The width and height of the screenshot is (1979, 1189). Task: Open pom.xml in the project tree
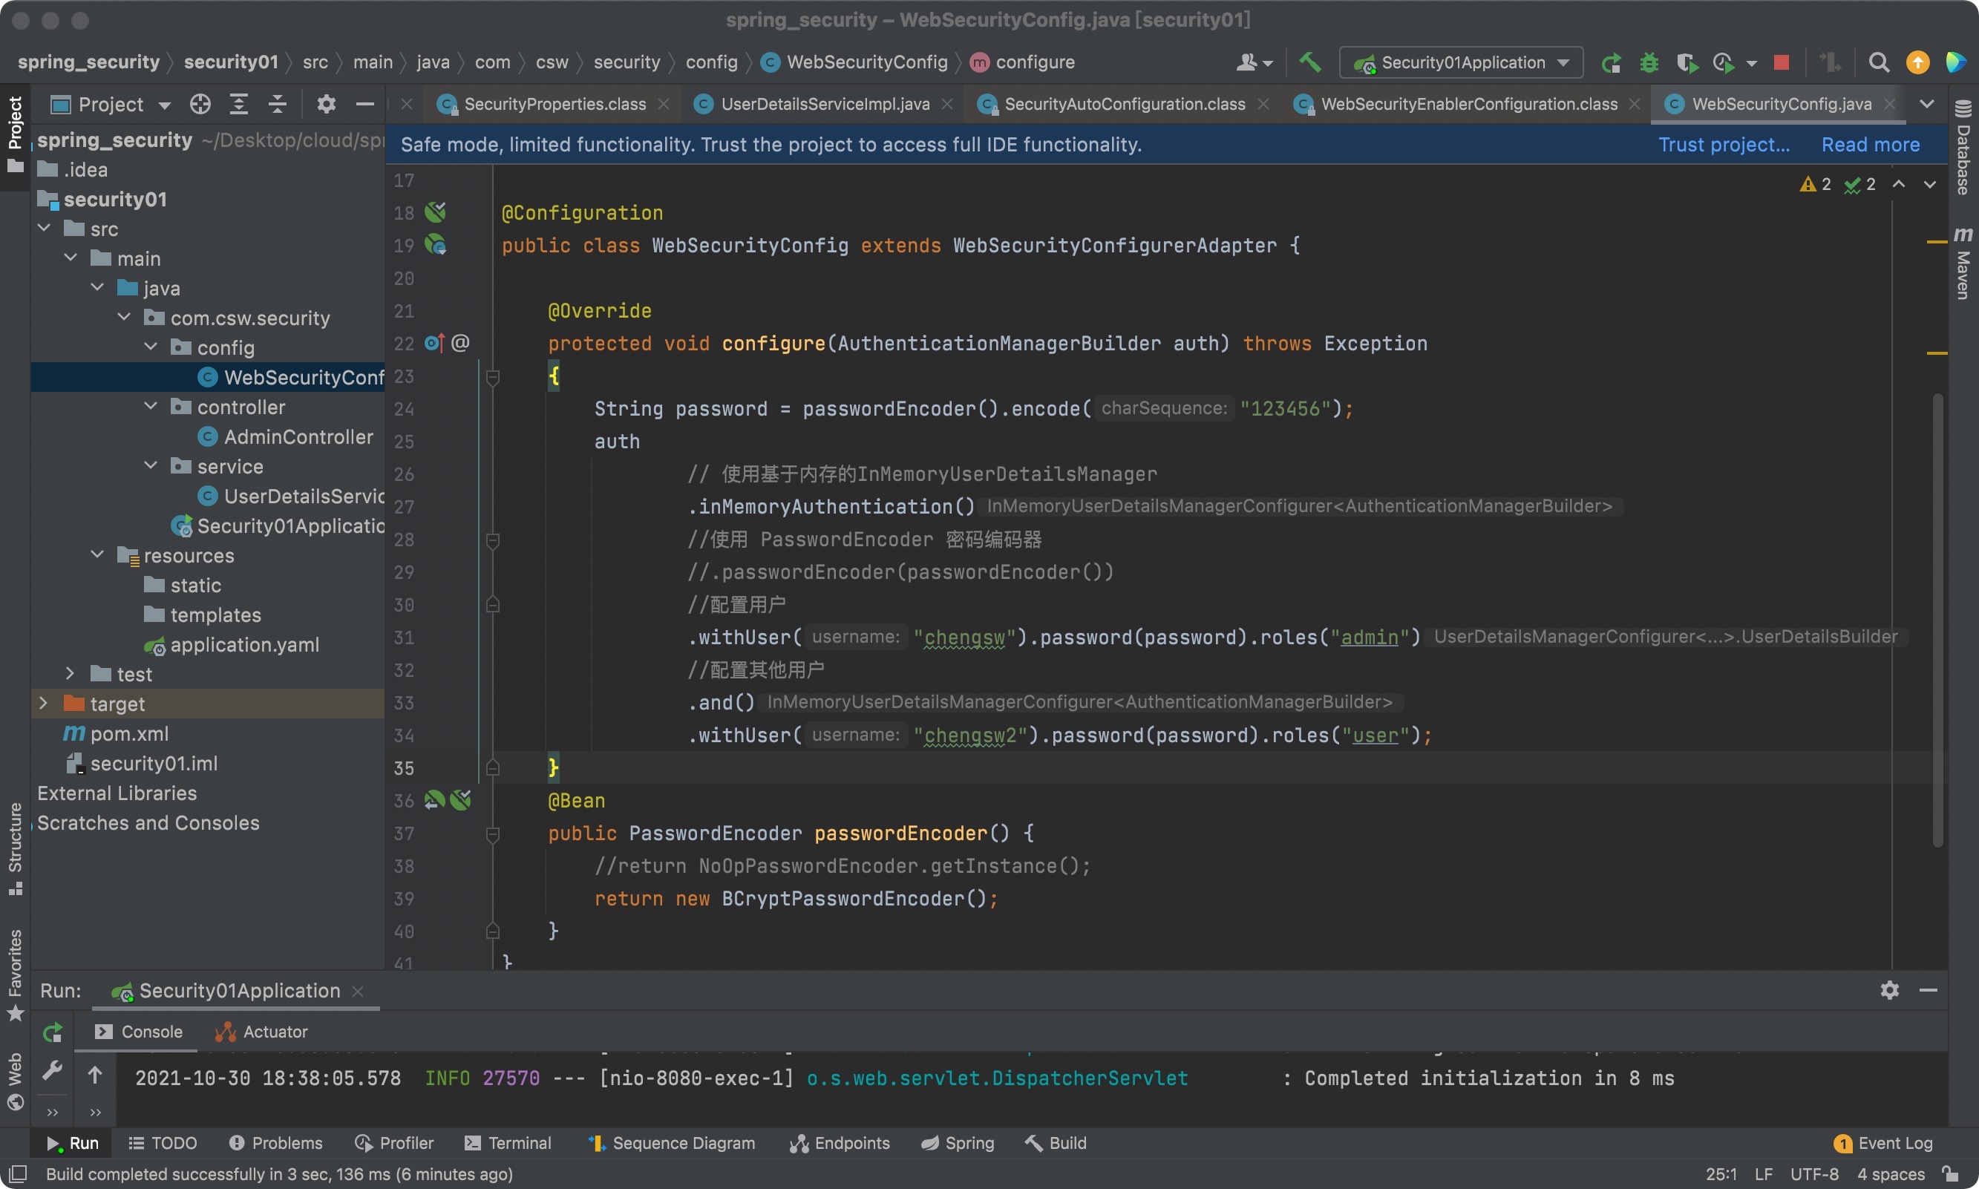click(x=129, y=733)
